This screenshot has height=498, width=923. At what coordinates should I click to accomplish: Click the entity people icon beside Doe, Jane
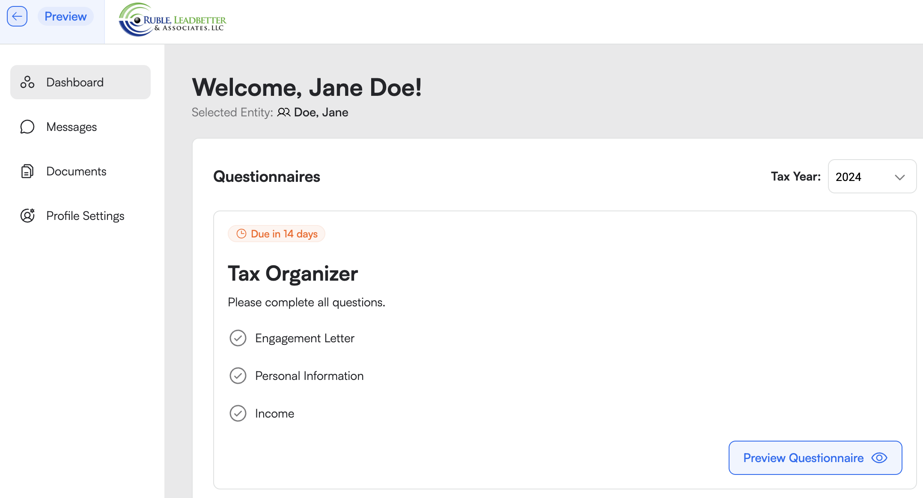click(x=283, y=113)
